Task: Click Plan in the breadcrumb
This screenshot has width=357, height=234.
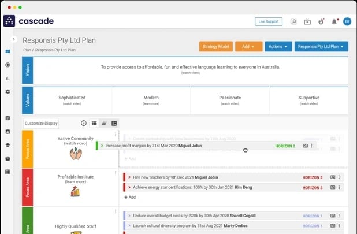Action: tap(27, 50)
